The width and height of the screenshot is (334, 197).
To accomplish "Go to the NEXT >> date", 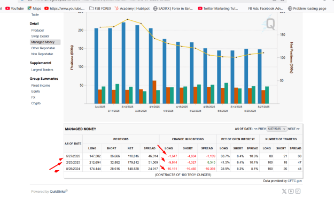I will (294, 129).
